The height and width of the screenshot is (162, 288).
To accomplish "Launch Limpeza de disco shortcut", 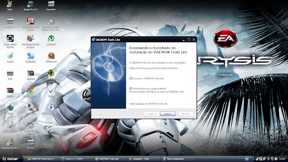I will tap(10, 142).
